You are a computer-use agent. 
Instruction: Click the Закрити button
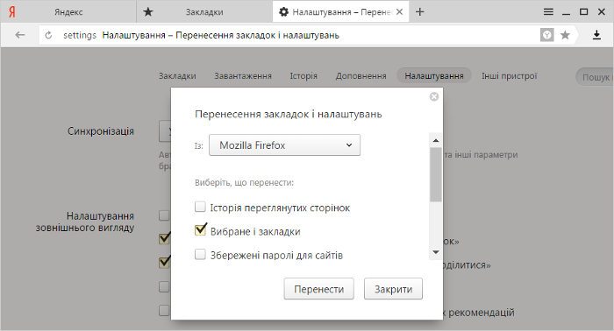pos(393,289)
